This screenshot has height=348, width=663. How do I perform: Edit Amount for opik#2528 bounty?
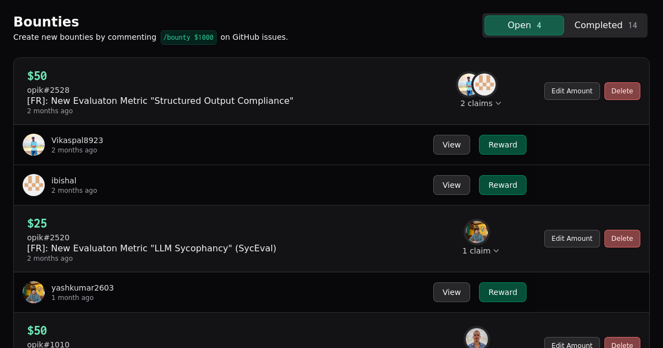pos(572,91)
